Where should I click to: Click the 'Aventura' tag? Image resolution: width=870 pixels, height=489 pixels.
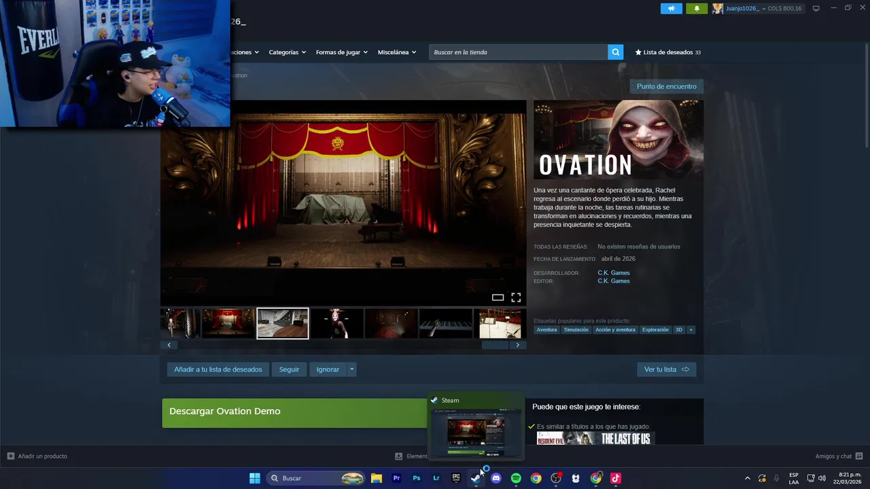coord(546,330)
